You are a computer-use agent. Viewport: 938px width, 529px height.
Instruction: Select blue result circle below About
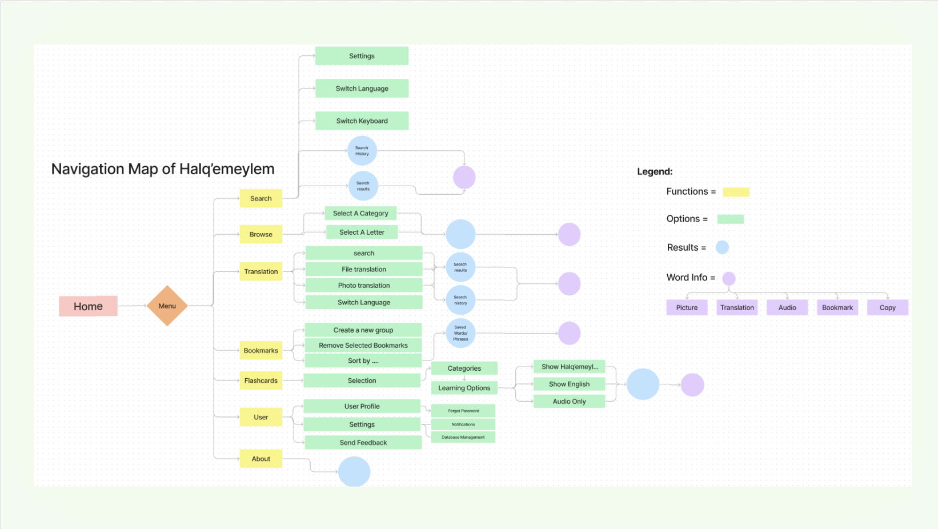click(x=354, y=472)
